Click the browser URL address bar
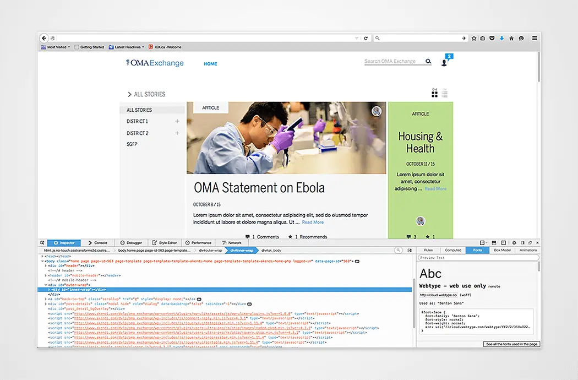 (205, 38)
